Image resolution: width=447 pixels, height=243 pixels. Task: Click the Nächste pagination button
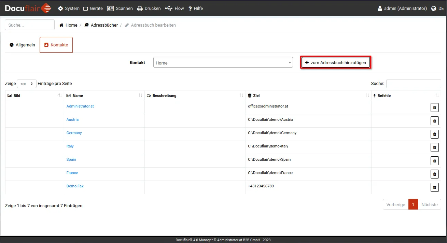[x=429, y=204]
